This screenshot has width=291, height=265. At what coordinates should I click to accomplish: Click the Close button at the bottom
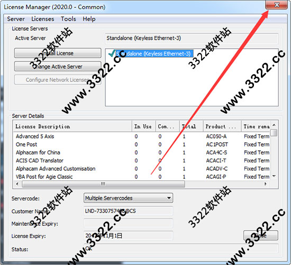point(260,235)
